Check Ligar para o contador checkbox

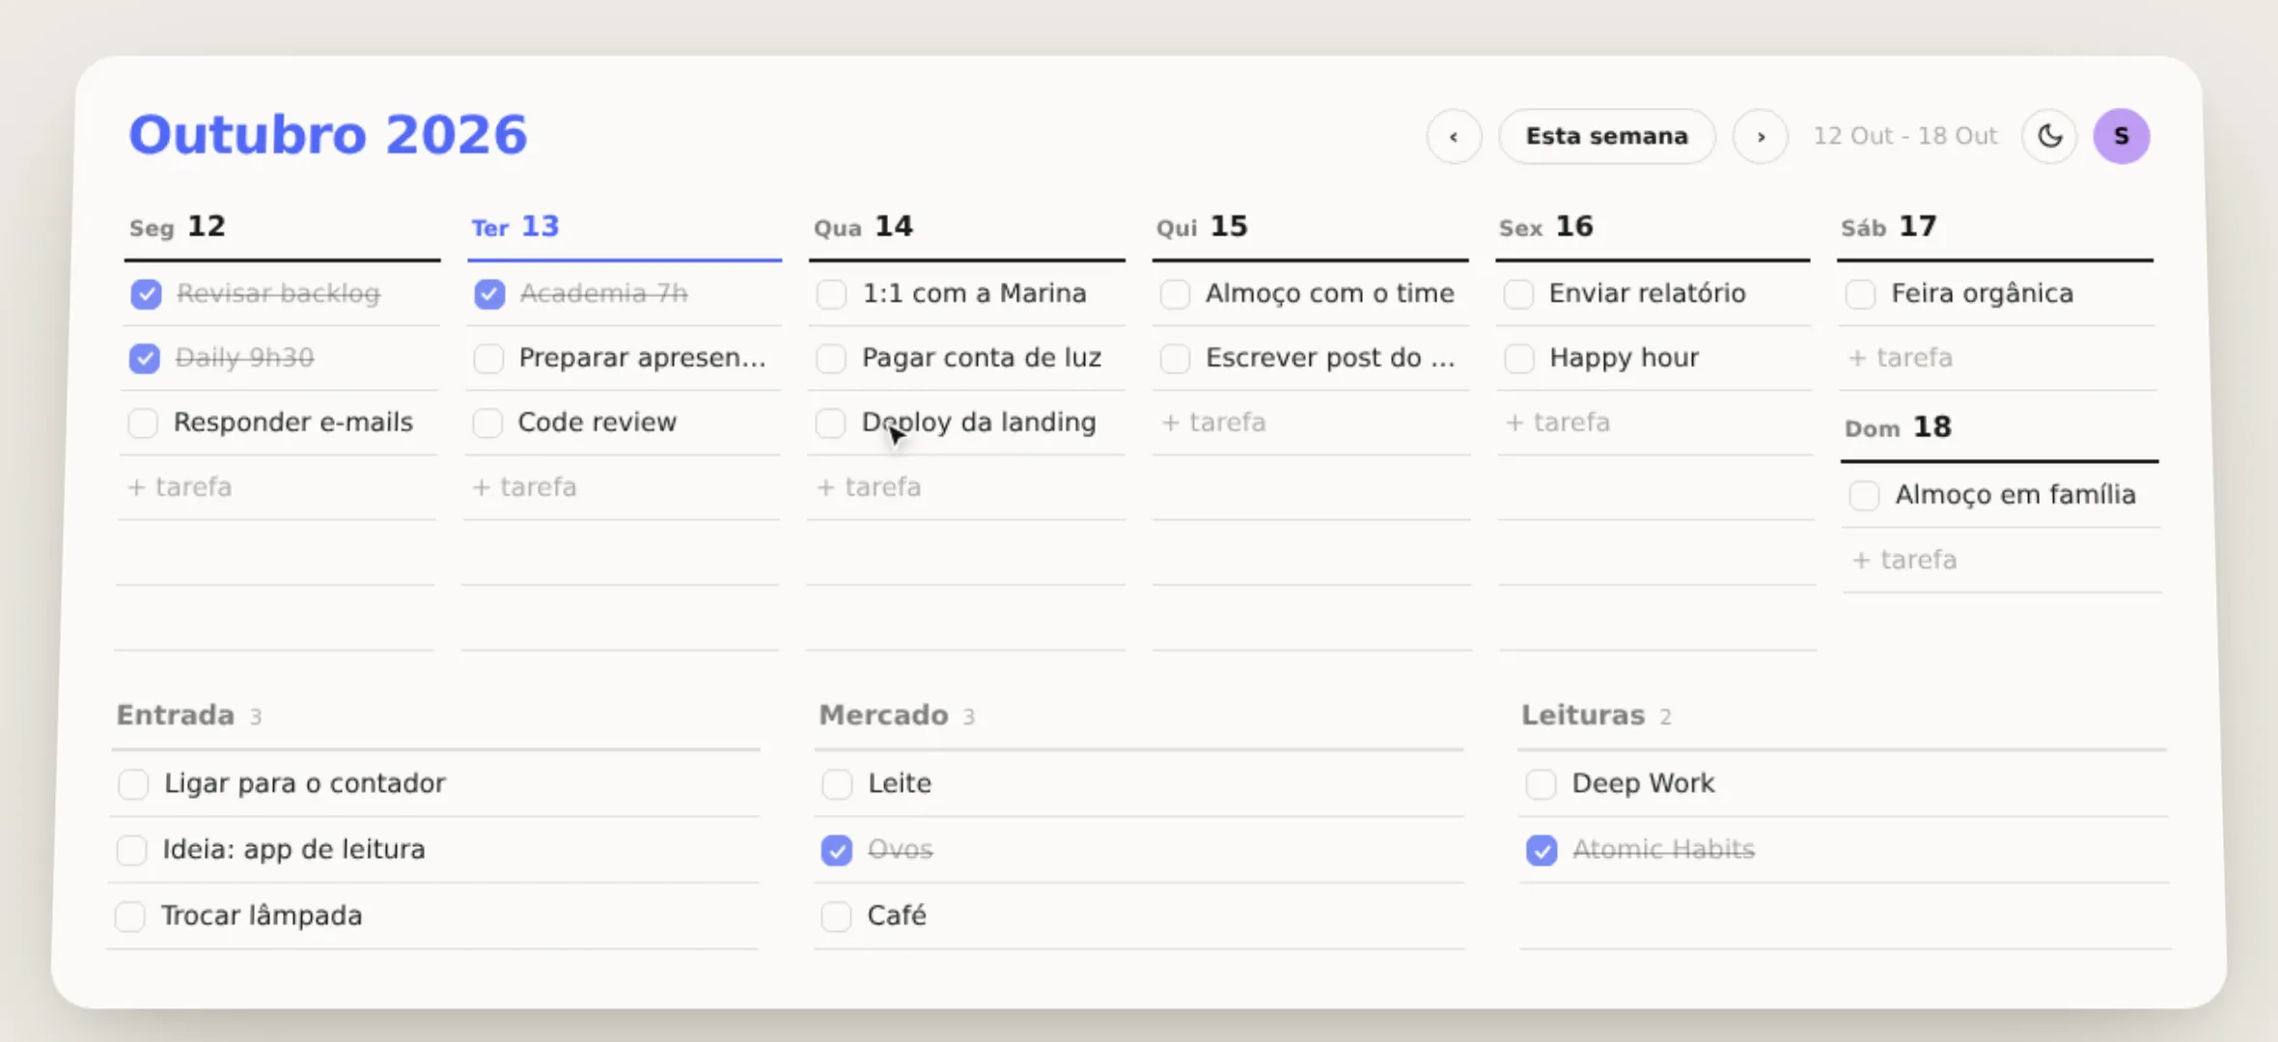coord(133,783)
